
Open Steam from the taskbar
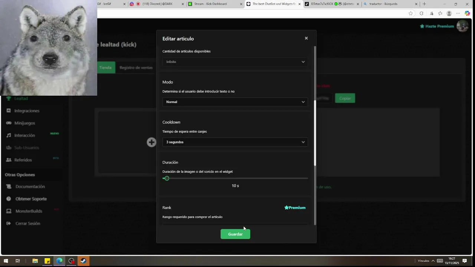click(x=83, y=261)
